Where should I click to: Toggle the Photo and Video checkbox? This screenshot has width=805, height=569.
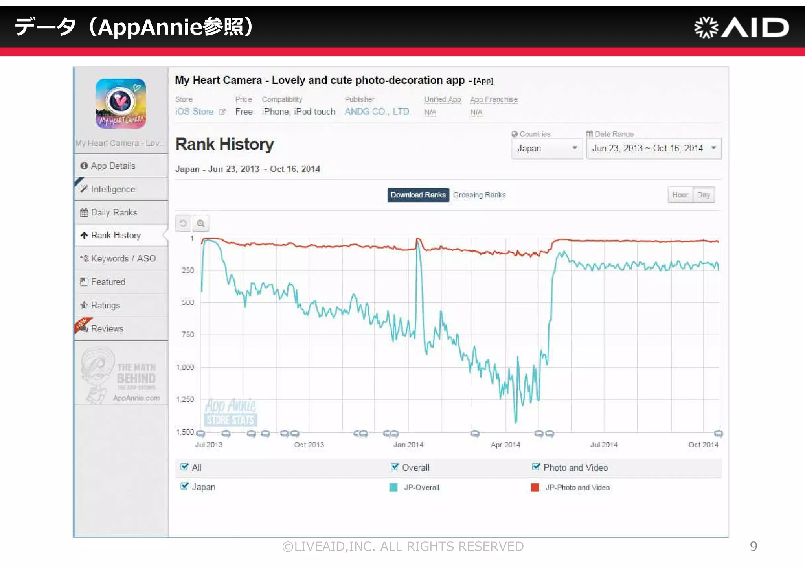(536, 467)
